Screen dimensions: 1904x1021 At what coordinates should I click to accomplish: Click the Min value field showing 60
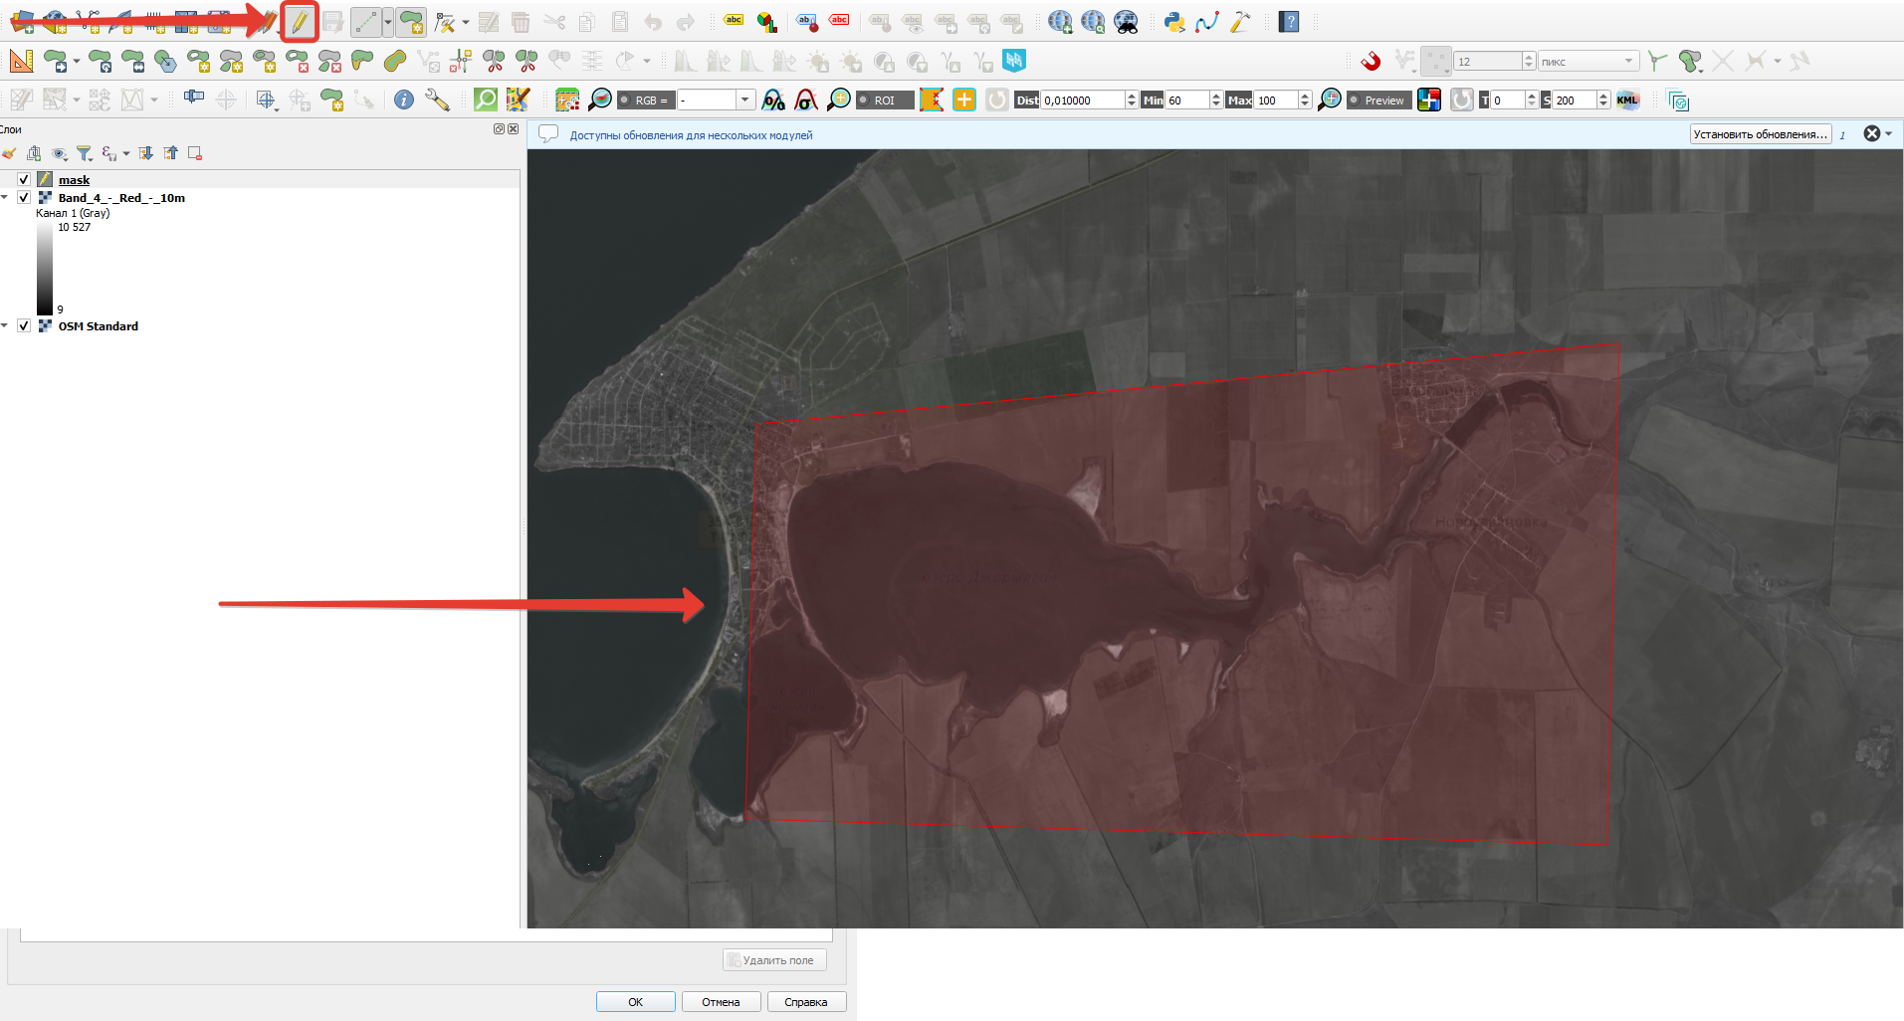[x=1188, y=100]
